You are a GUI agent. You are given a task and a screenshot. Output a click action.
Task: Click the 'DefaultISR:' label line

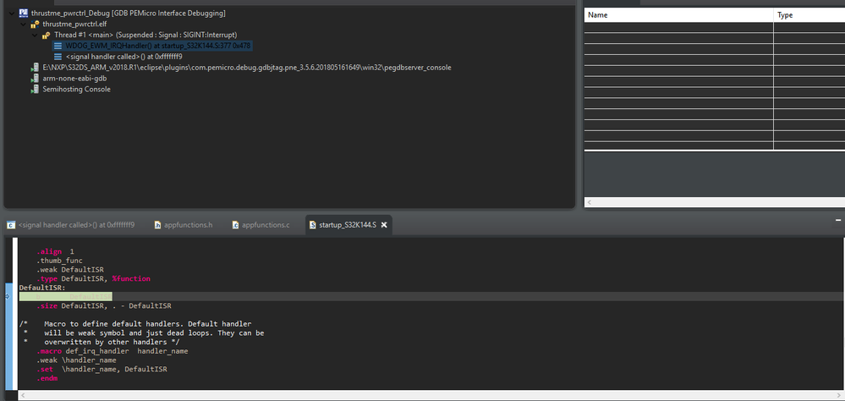[42, 288]
